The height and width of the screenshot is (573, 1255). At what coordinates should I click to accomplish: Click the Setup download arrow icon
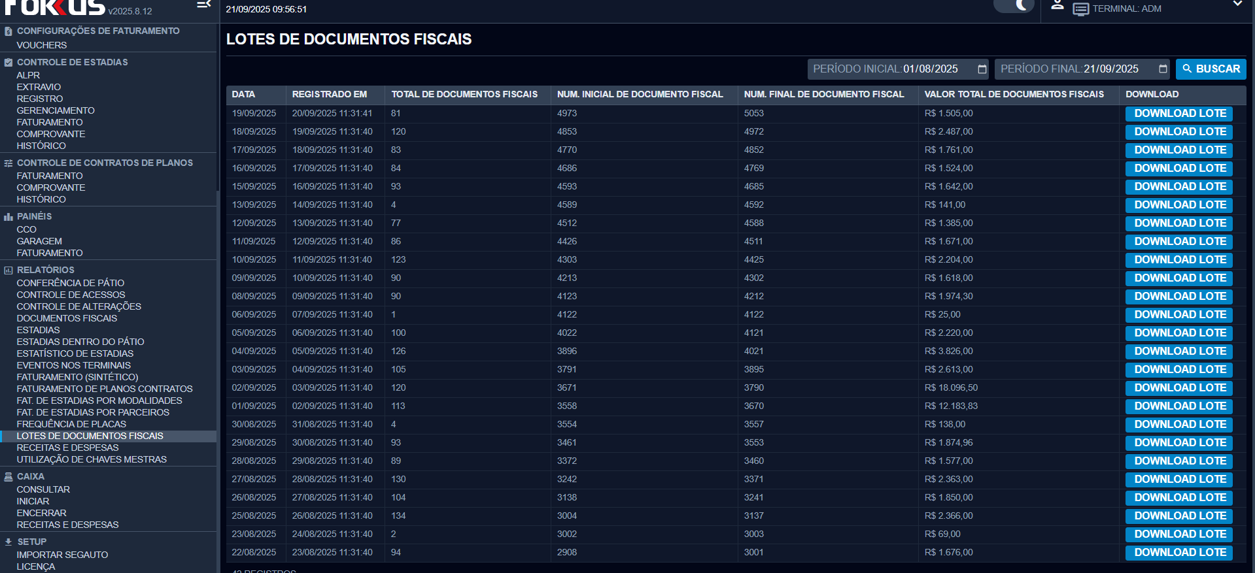pyautogui.click(x=9, y=542)
